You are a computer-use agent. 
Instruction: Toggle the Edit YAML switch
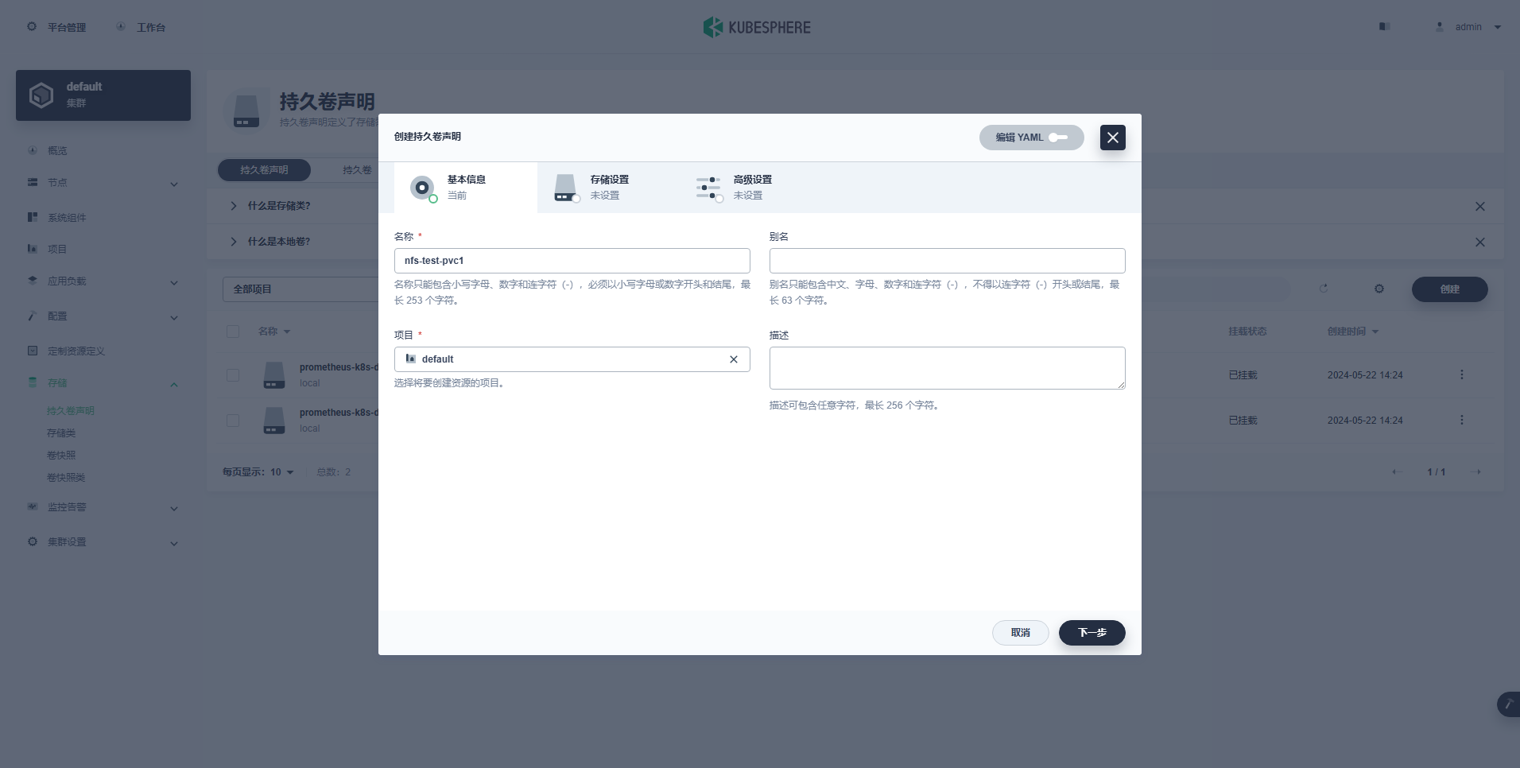1059,138
